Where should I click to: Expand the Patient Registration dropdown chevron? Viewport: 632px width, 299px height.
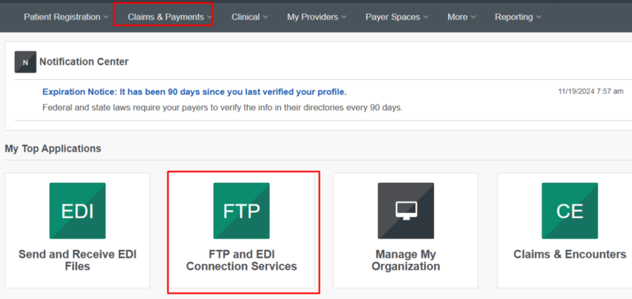click(x=106, y=17)
